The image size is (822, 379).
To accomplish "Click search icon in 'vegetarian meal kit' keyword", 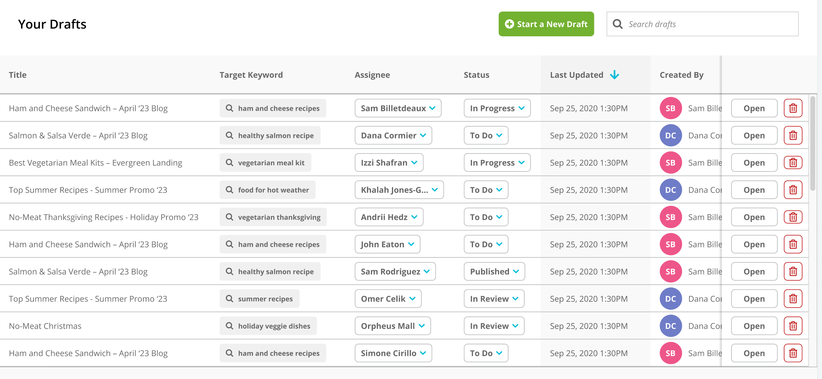I will 229,163.
